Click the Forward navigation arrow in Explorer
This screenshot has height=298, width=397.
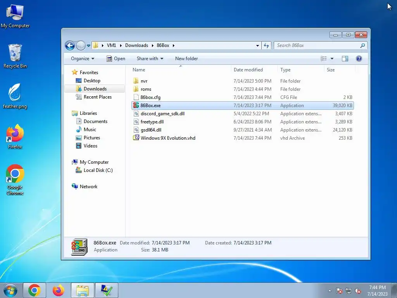pyautogui.click(x=81, y=46)
